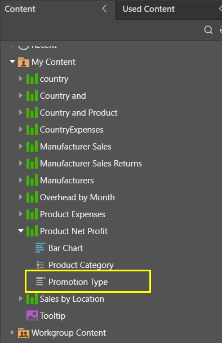Select Manufacturer Sales Returns item
Image resolution: width=222 pixels, height=343 pixels.
point(91,164)
